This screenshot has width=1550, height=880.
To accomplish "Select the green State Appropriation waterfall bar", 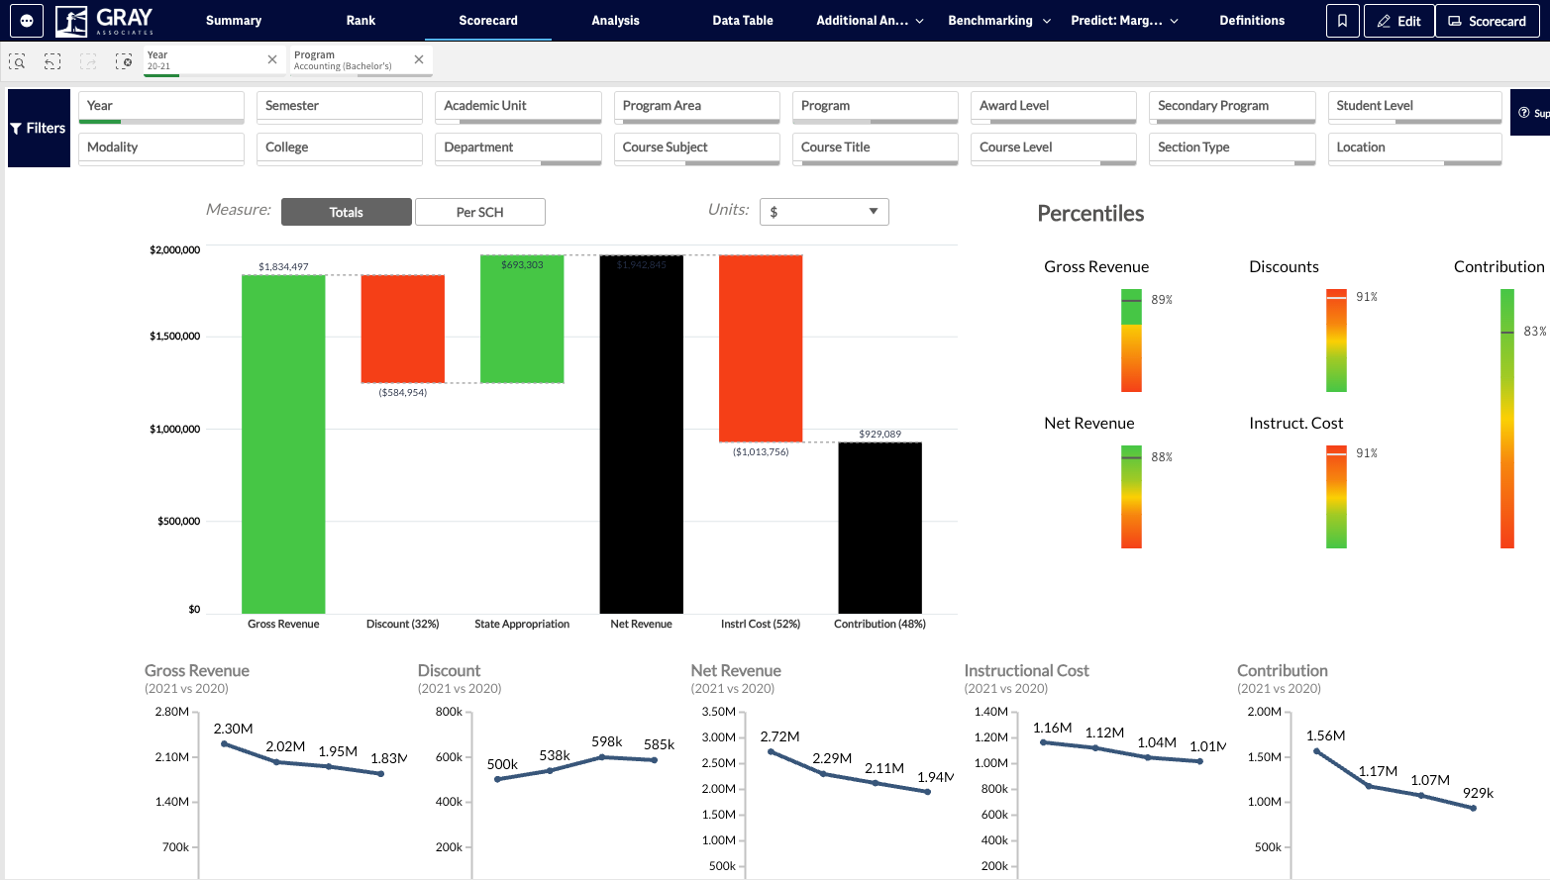I will (x=522, y=319).
